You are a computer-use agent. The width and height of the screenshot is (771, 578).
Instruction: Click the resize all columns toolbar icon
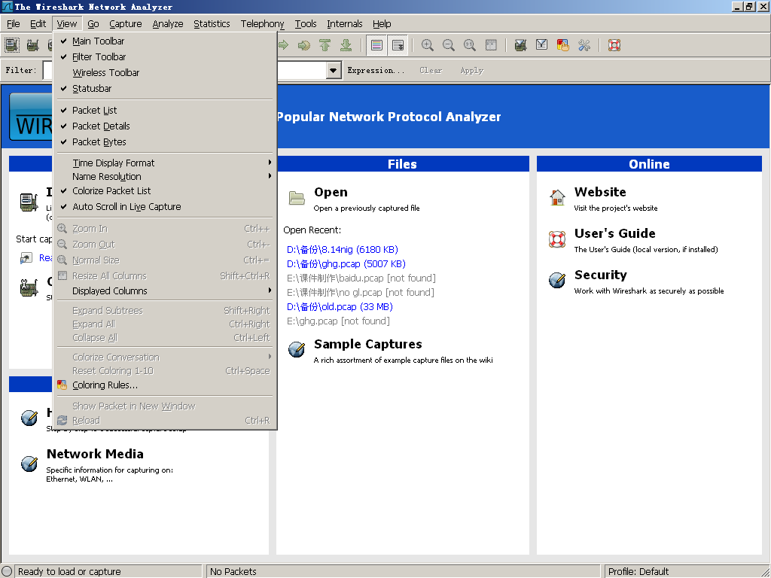pos(491,45)
